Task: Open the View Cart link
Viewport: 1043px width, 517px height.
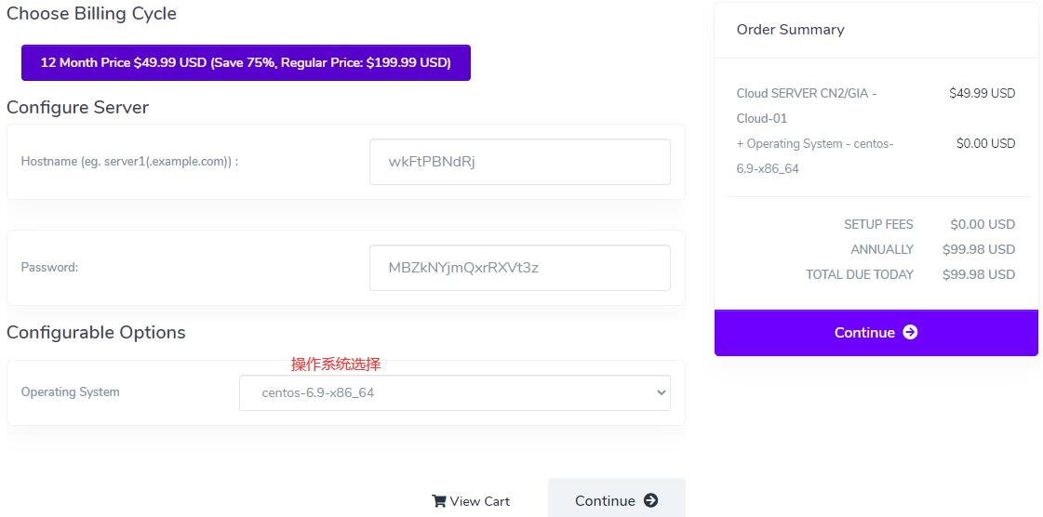Action: (x=471, y=501)
